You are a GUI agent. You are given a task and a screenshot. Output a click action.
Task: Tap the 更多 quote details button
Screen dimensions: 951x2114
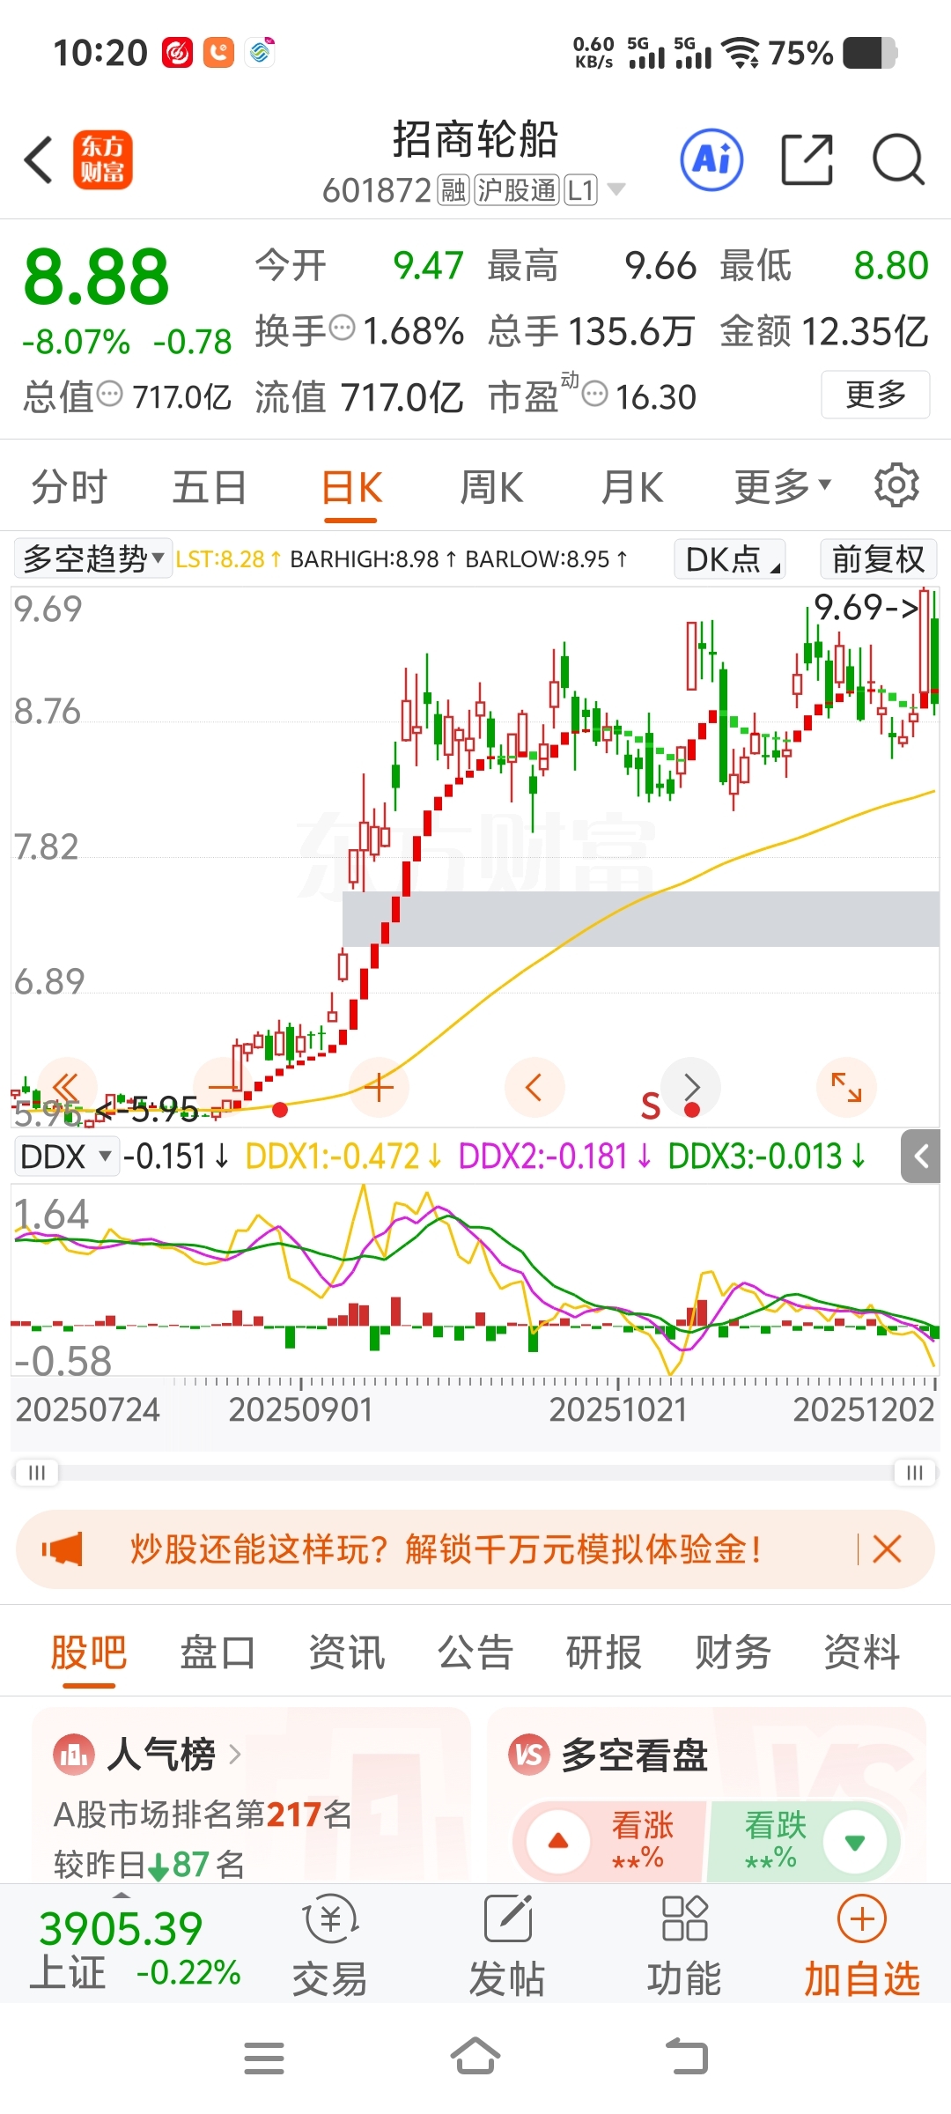pyautogui.click(x=875, y=394)
